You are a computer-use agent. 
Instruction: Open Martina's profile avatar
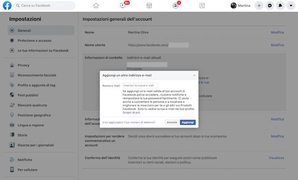tap(234, 5)
